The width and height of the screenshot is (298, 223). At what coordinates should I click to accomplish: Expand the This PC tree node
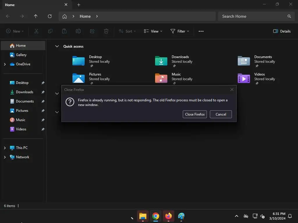coord(5,148)
